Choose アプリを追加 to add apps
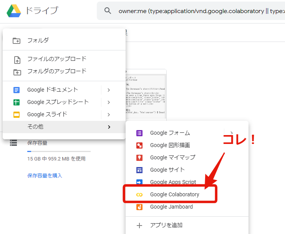The height and width of the screenshot is (234, 285). (x=187, y=226)
